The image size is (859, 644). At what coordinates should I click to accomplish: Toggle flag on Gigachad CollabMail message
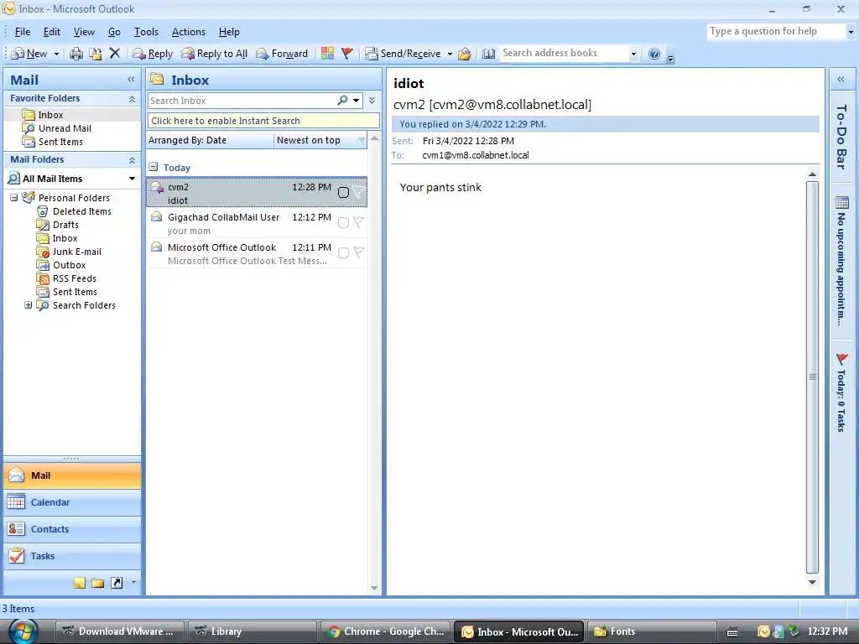point(359,222)
